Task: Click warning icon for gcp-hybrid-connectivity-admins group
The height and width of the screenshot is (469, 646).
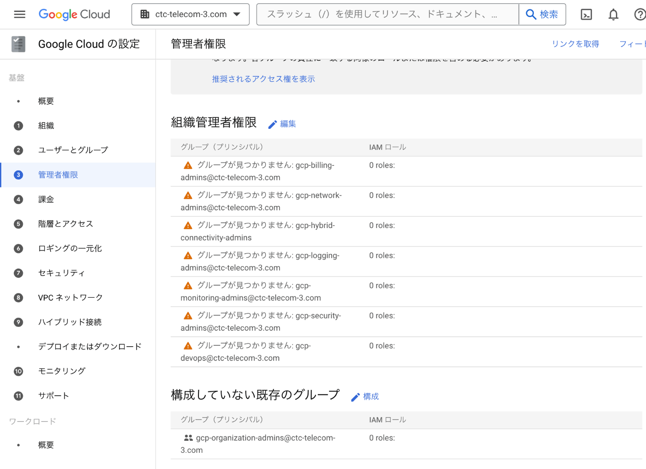Action: pyautogui.click(x=188, y=225)
